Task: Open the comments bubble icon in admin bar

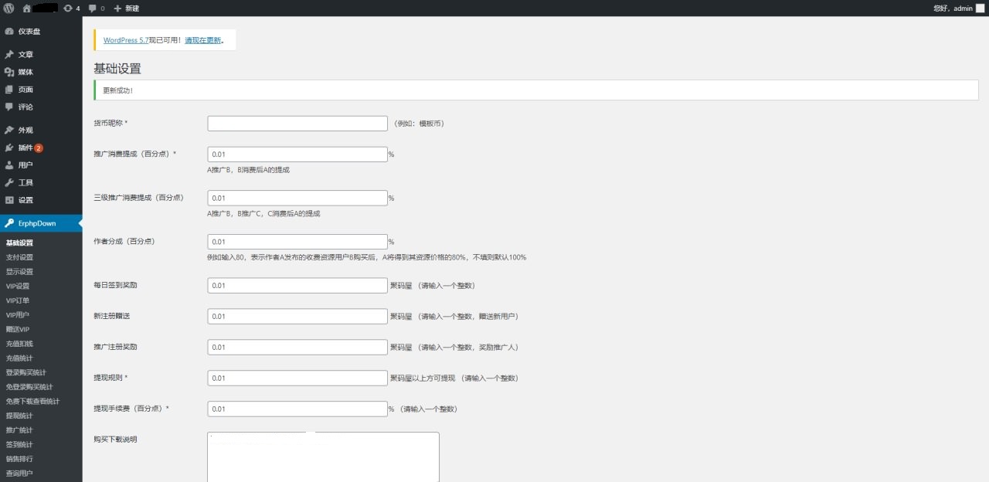Action: tap(93, 8)
